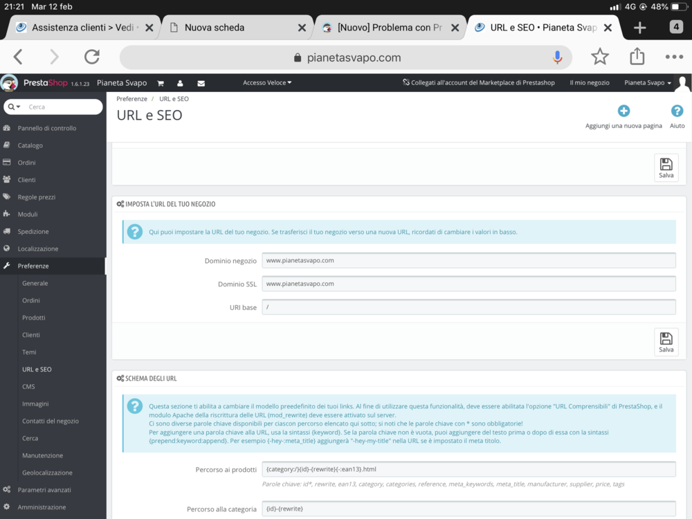Open Geolocalizzazione under Preferenze
The image size is (692, 519).
[x=47, y=472]
